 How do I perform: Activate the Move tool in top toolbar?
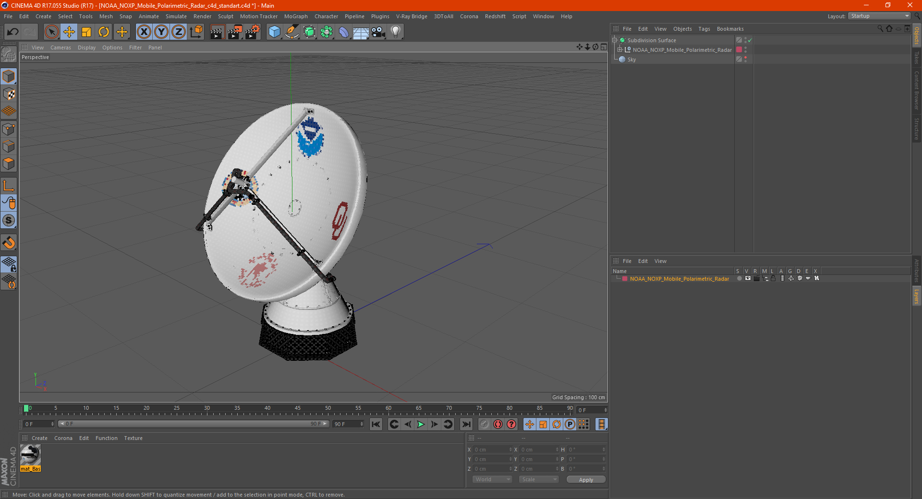69,32
